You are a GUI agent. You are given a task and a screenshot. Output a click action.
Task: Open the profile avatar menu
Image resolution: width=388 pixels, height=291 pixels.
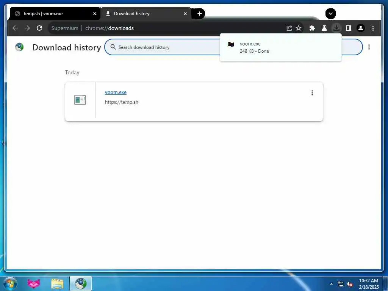click(361, 28)
